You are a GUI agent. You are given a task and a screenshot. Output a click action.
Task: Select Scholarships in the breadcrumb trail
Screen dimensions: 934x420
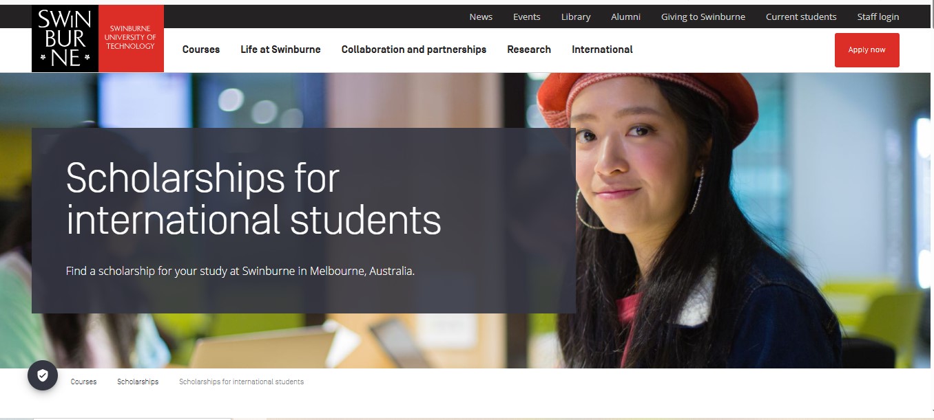pyautogui.click(x=138, y=381)
